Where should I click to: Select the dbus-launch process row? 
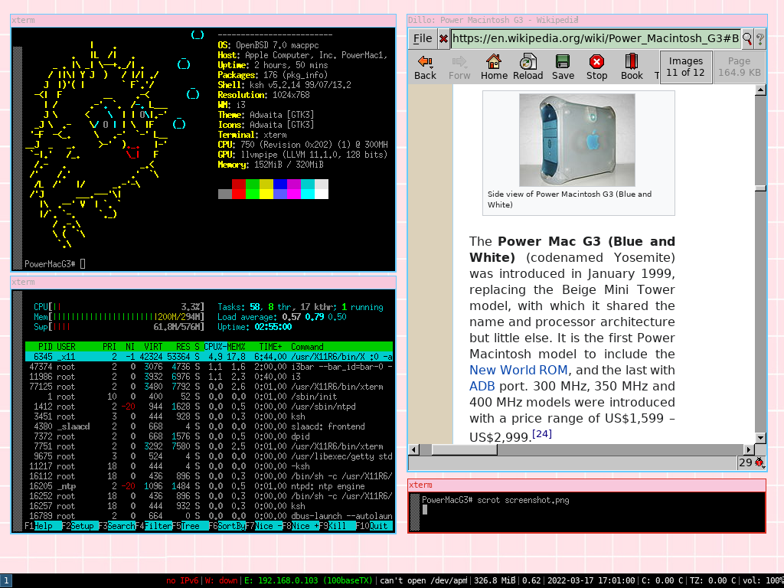point(209,516)
